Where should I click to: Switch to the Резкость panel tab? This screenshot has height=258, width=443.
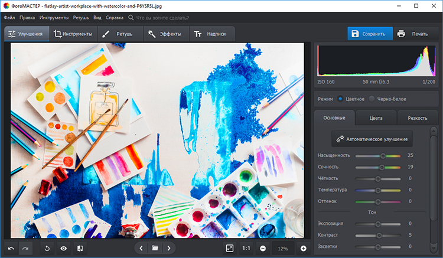(x=418, y=118)
